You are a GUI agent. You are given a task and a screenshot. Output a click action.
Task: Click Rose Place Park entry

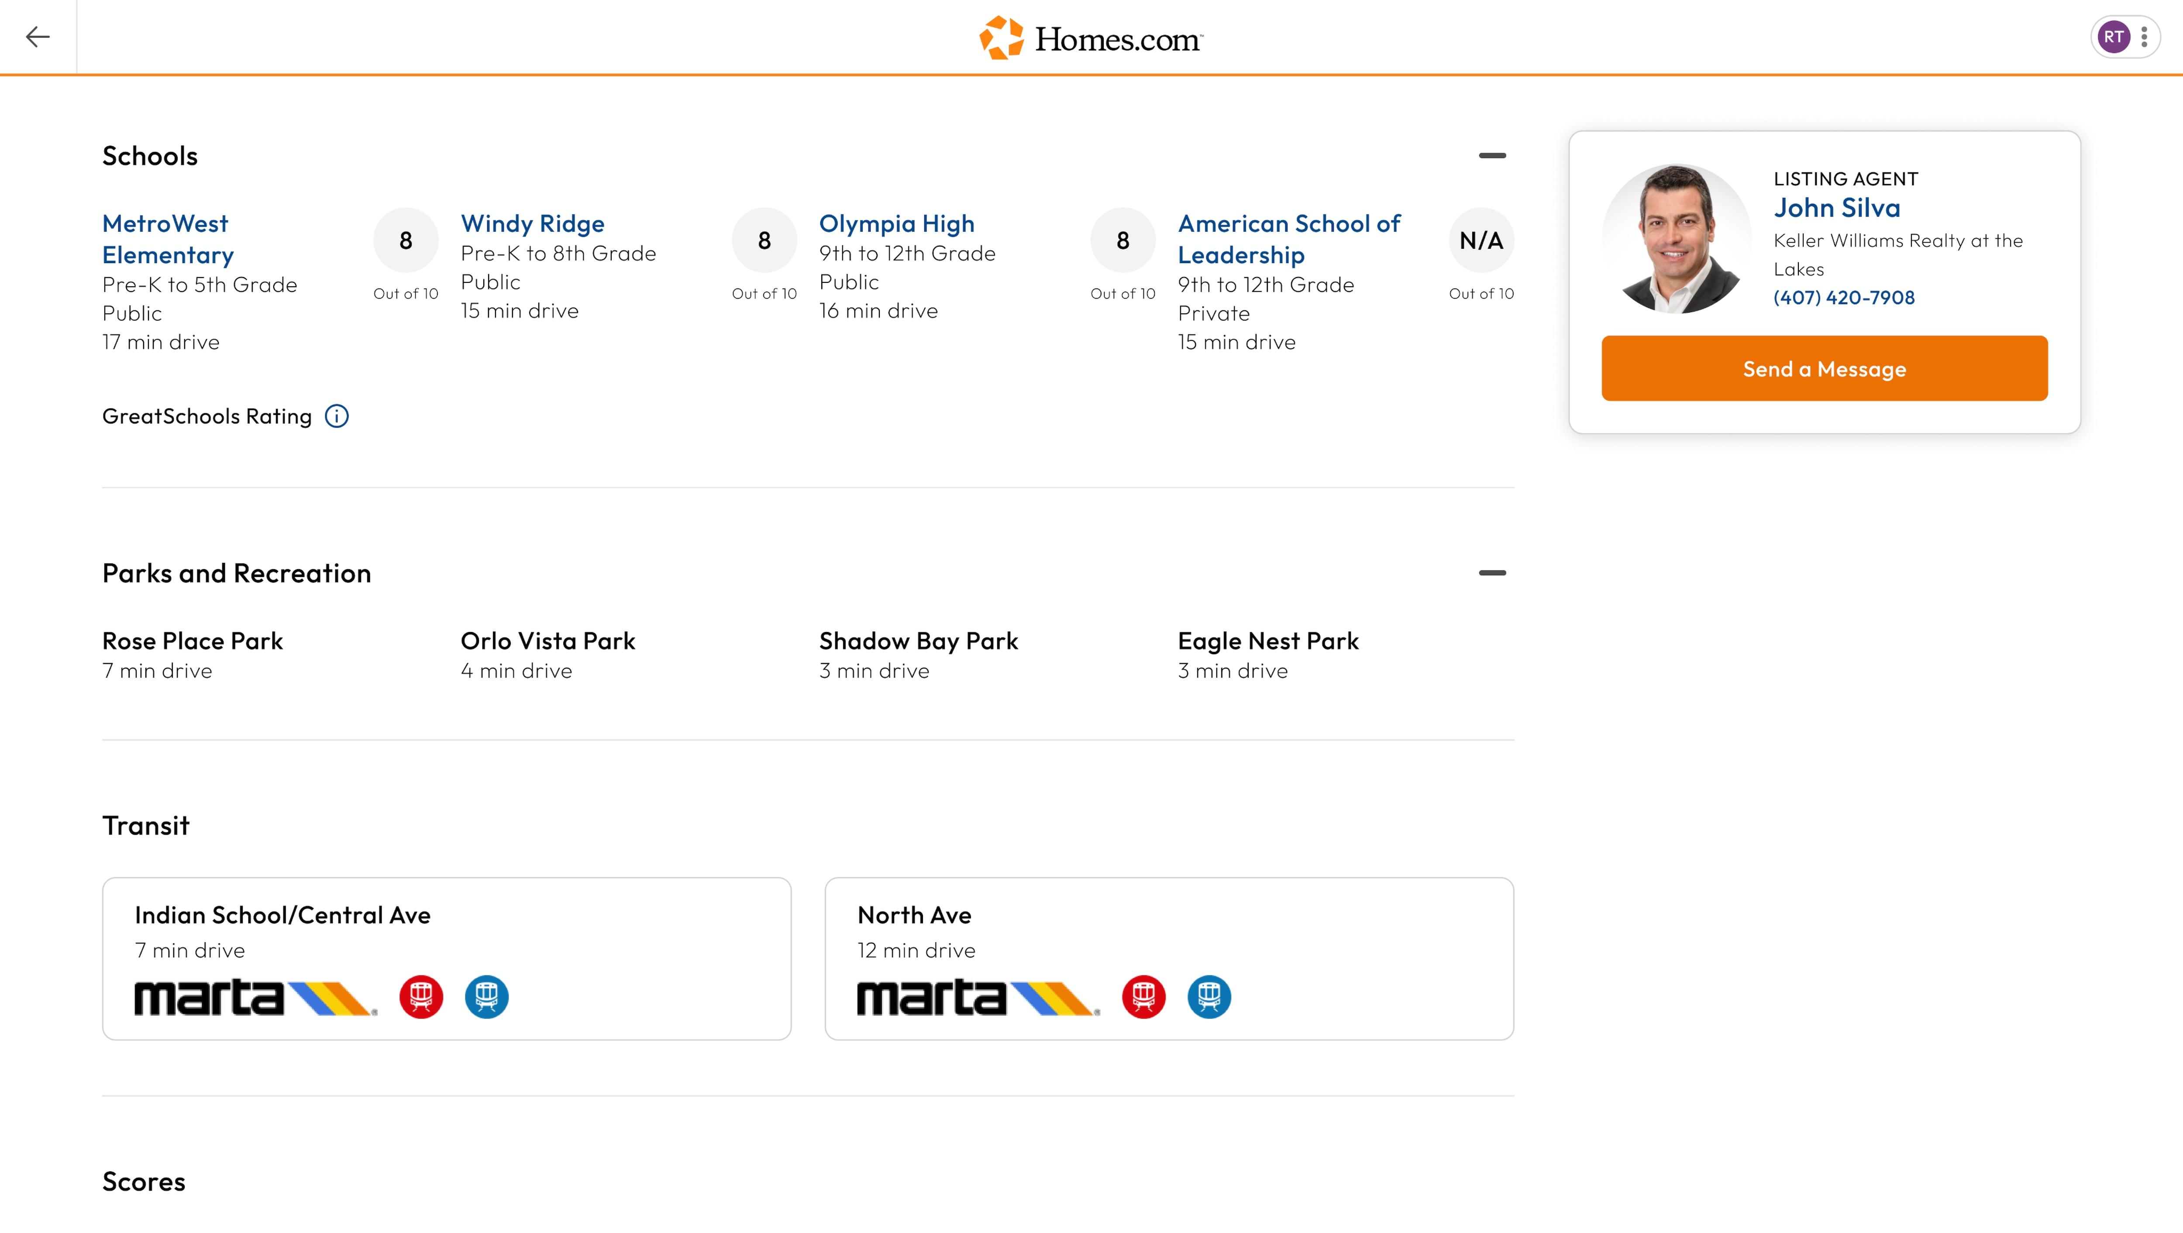click(193, 655)
